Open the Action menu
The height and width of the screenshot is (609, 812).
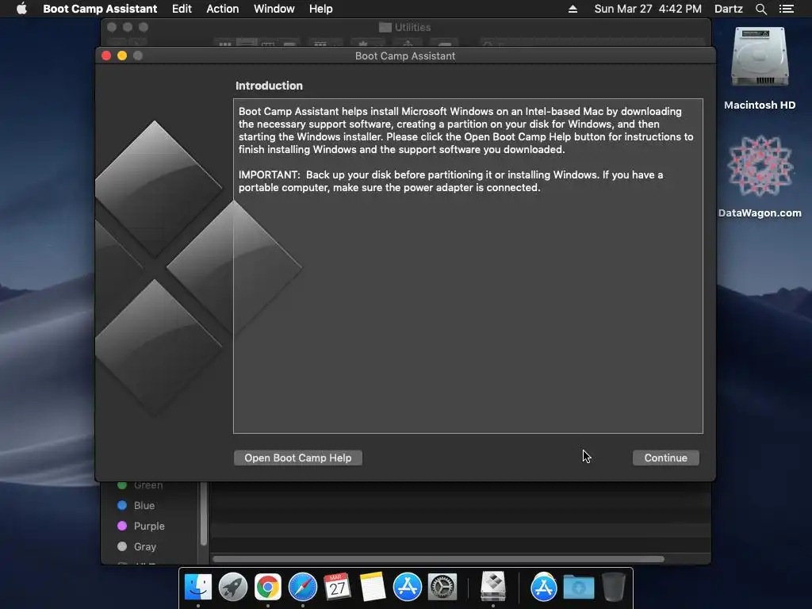point(223,9)
